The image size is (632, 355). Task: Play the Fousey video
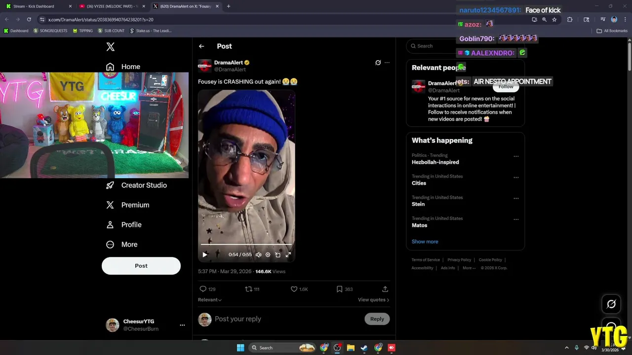coord(205,255)
